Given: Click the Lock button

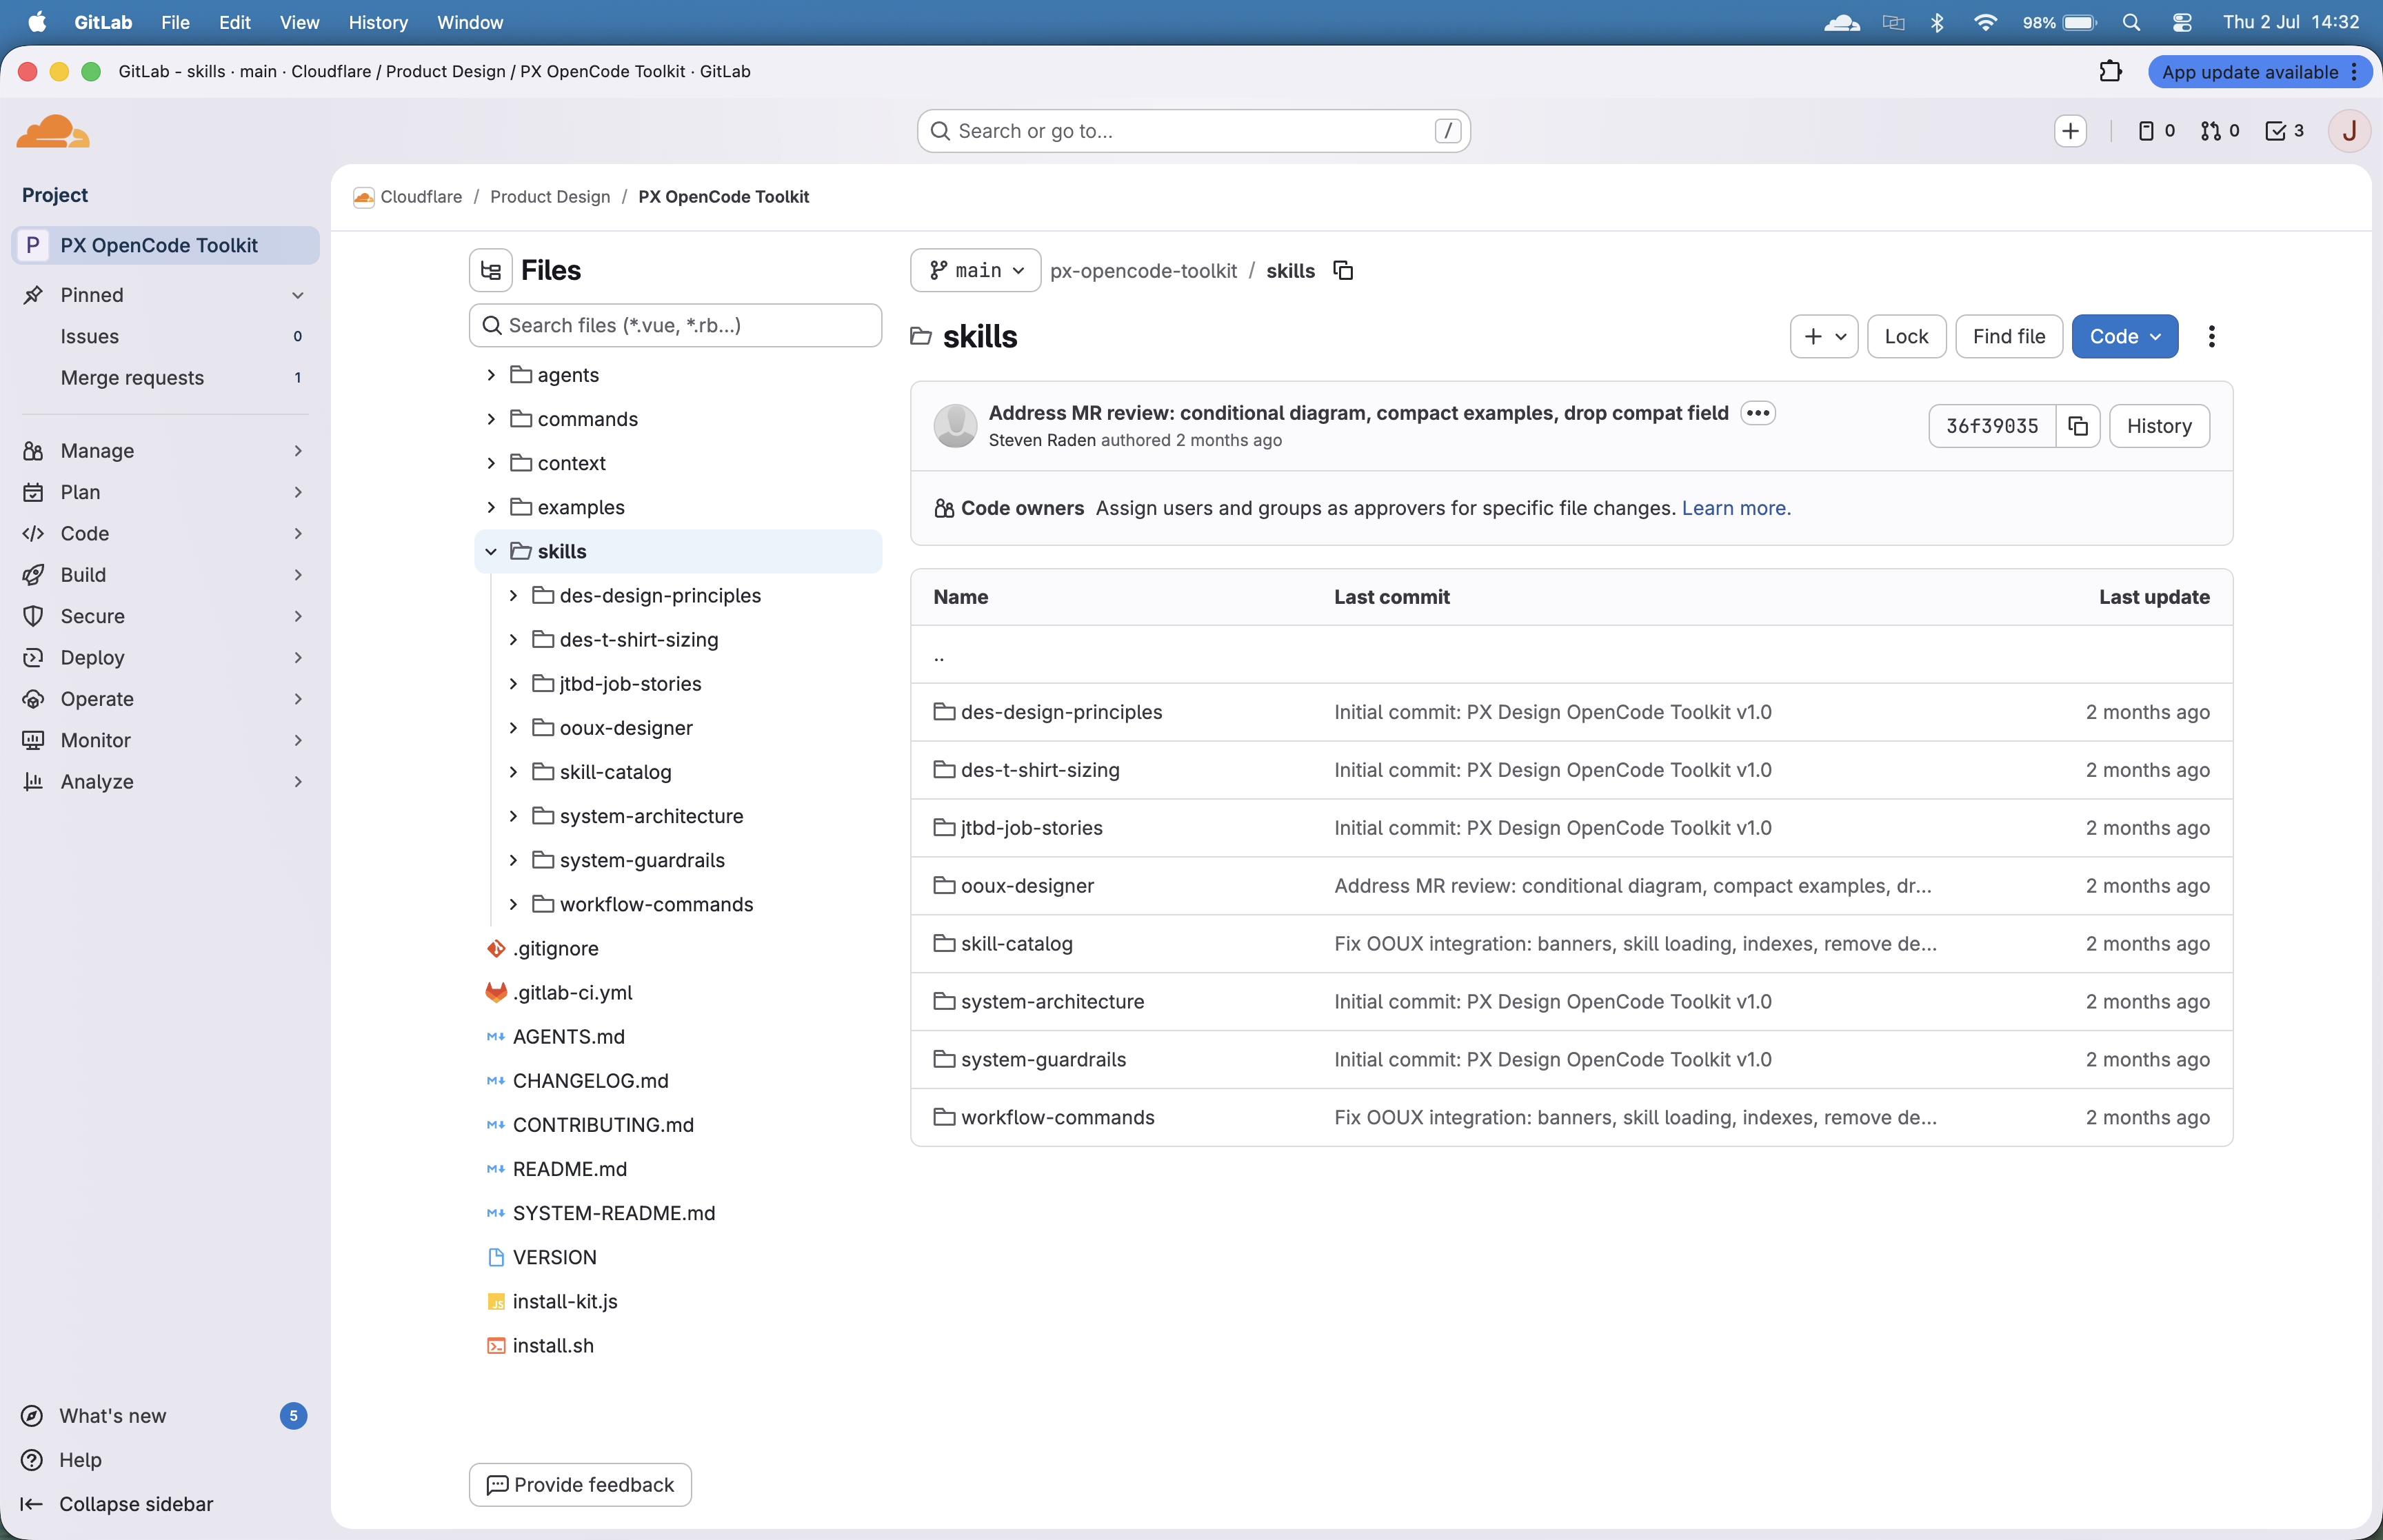Looking at the screenshot, I should coord(1906,336).
